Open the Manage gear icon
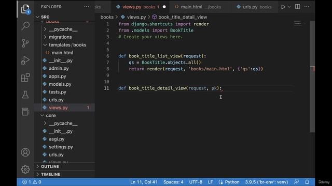This screenshot has width=332, height=186. pyautogui.click(x=25, y=169)
